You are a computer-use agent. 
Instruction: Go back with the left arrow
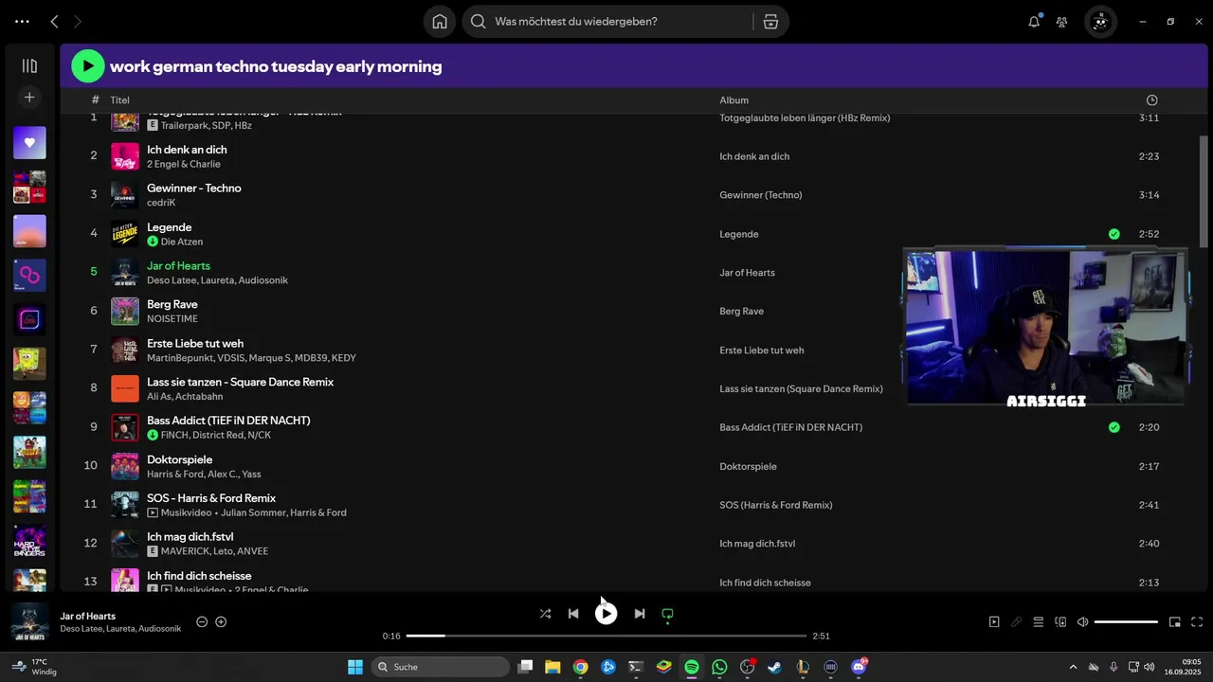[54, 21]
